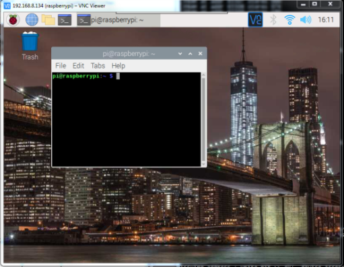Open the Raspberry Pi main menu
This screenshot has width=344, height=267.
(13, 20)
